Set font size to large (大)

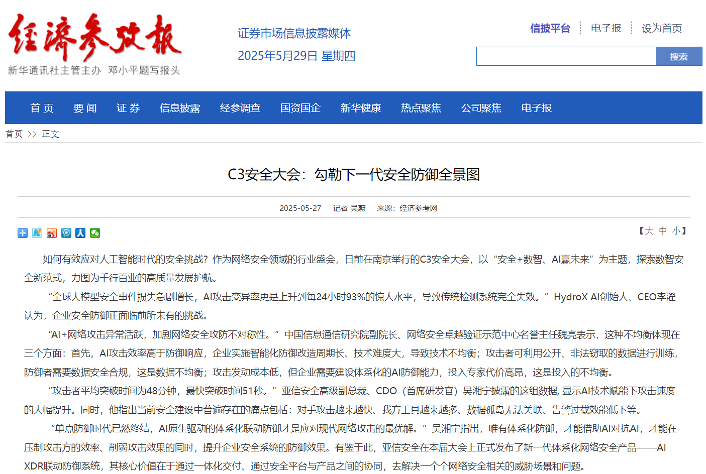coord(649,231)
